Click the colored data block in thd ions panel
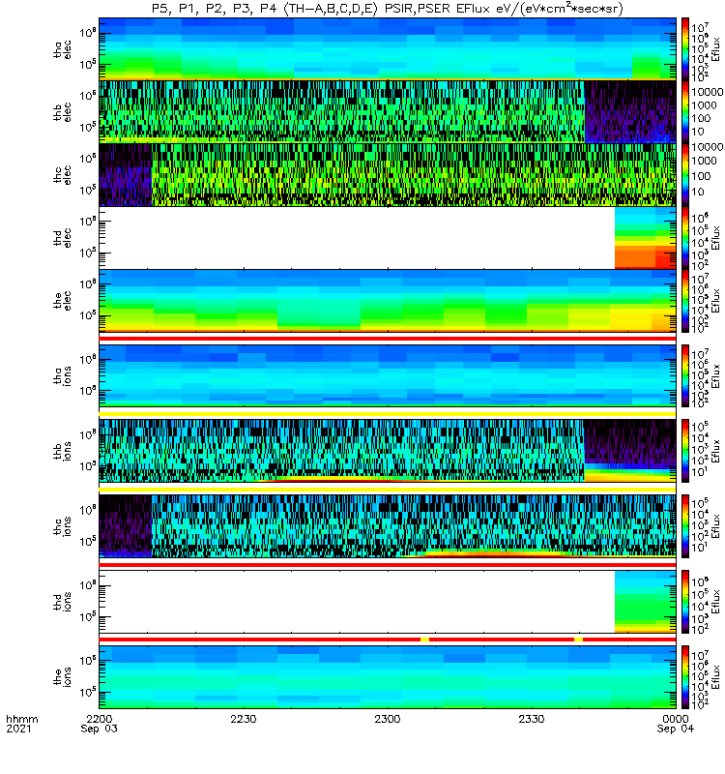Viewport: 725px width, 774px height. (645, 602)
